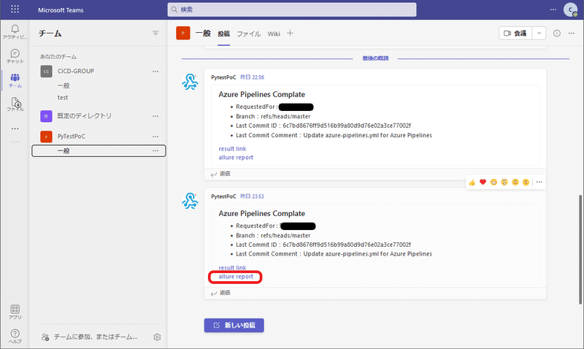
Task: Open 一般 channel under CICD-GROUP
Action: pos(64,85)
